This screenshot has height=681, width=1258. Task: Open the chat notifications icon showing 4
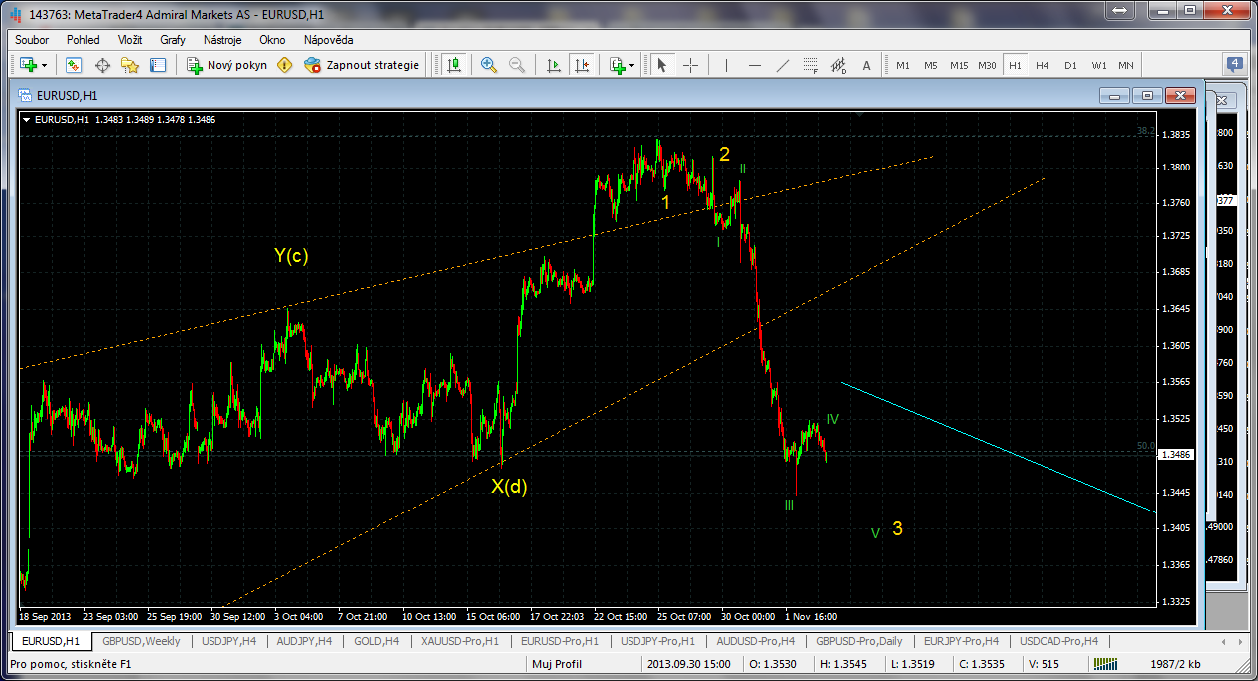click(1234, 64)
